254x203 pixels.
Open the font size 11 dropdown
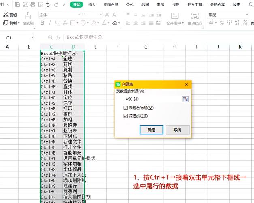tap(100, 15)
